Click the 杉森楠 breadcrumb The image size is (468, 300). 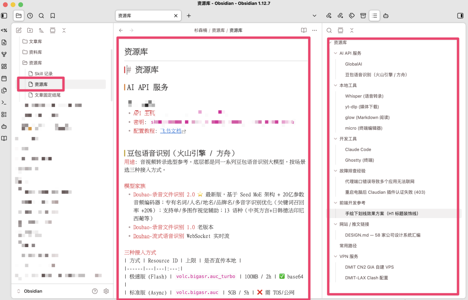pos(201,30)
